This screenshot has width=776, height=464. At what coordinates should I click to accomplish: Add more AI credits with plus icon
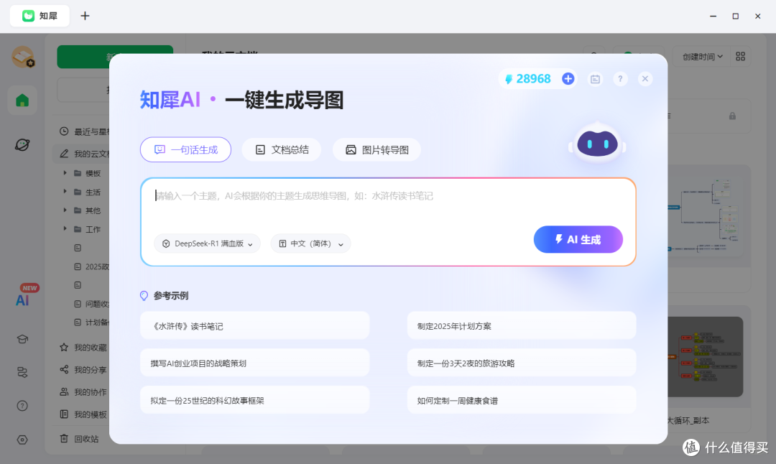coord(568,79)
